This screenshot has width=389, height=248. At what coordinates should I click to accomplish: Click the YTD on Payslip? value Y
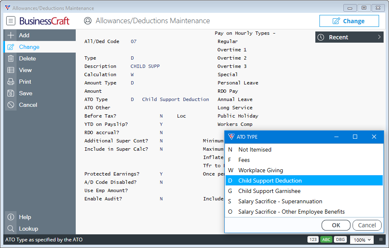[x=161, y=124]
